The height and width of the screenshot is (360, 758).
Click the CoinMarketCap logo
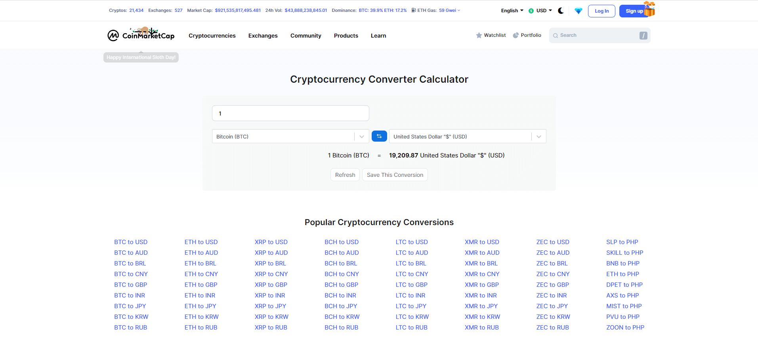(141, 35)
